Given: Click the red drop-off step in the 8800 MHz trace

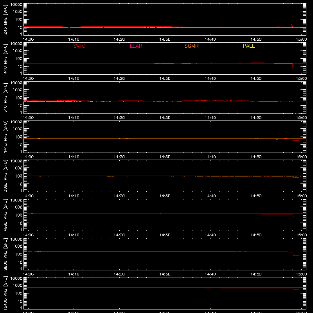Looking at the screenshot, I should (296, 254).
